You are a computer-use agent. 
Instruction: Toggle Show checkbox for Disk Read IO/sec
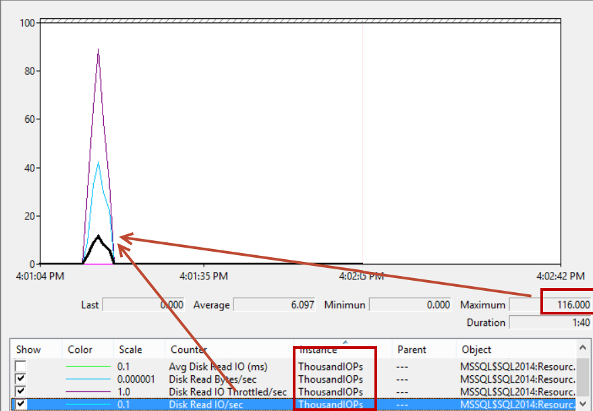(21, 404)
